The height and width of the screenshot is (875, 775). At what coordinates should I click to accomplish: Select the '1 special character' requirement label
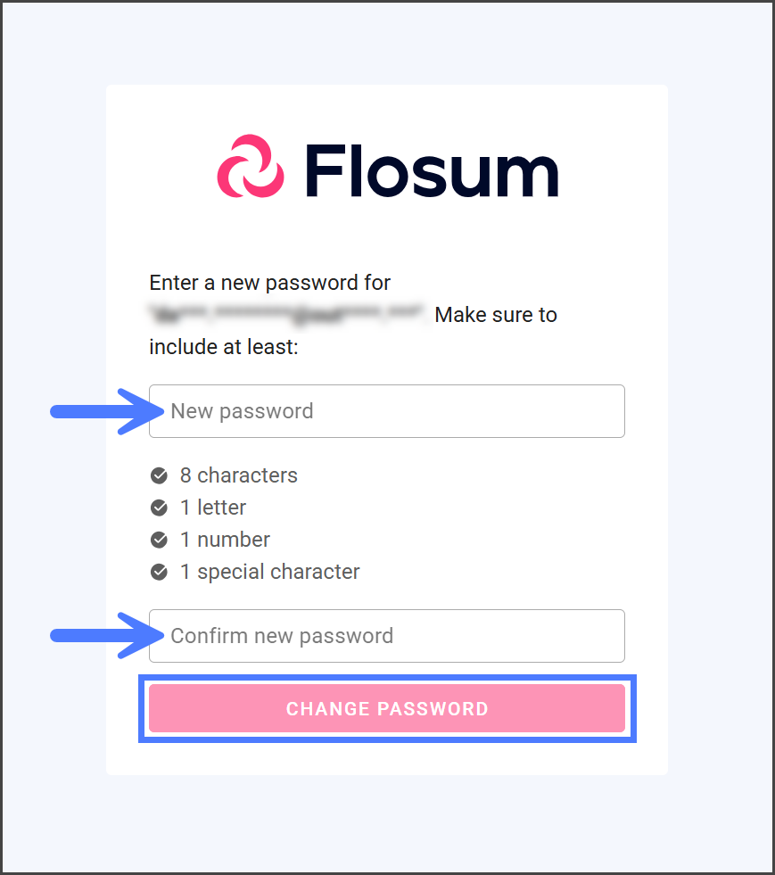269,572
